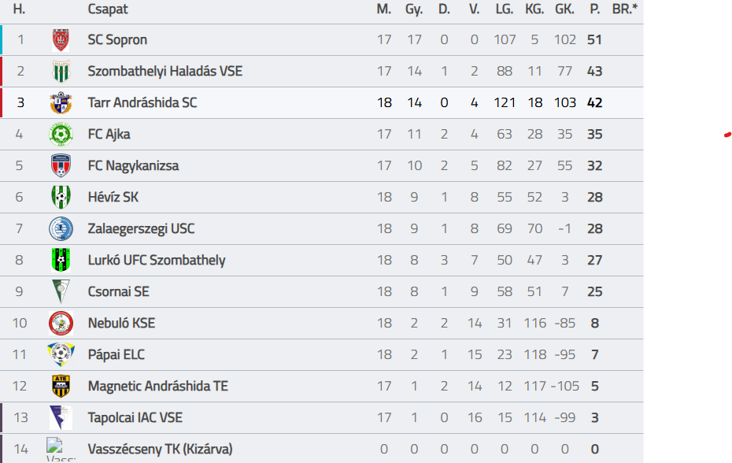Image resolution: width=732 pixels, height=463 pixels.
Task: Click the Csapat column header
Action: click(108, 9)
